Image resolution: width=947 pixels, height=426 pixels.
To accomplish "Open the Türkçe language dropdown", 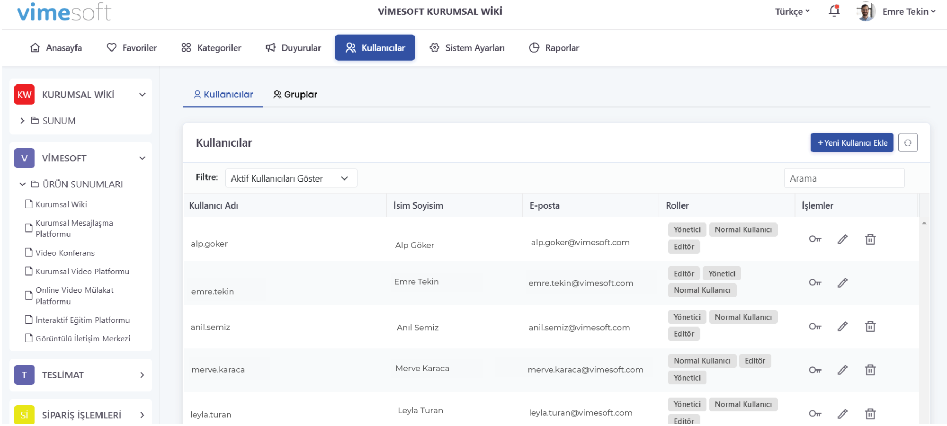I will 792,11.
